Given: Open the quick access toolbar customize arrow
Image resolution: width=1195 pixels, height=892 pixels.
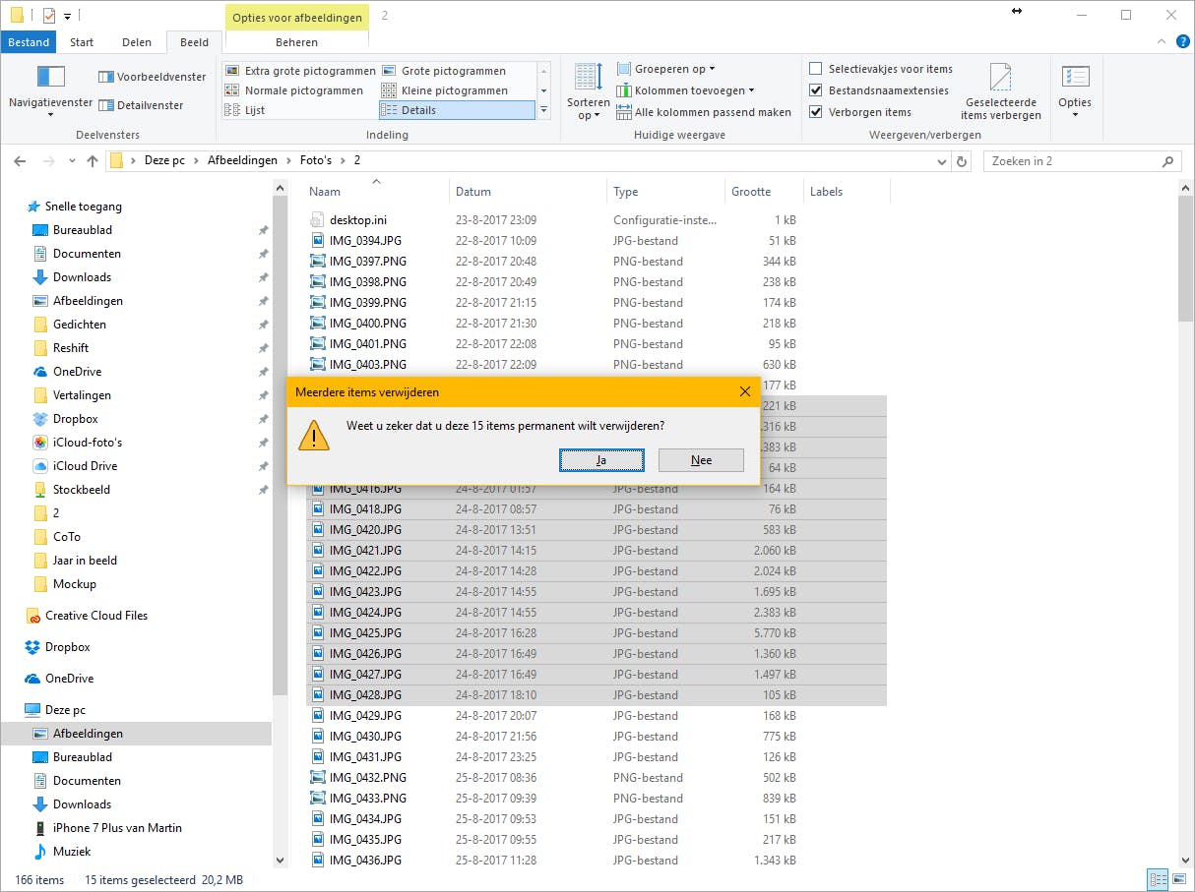Looking at the screenshot, I should point(67,16).
